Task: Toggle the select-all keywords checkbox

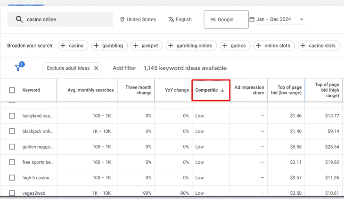Action: 12,90
